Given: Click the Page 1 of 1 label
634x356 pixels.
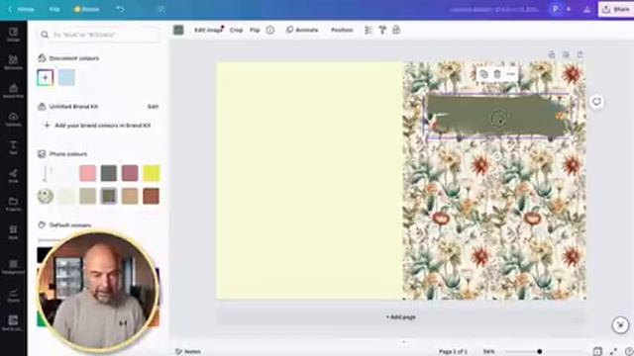Looking at the screenshot, I should (x=453, y=352).
